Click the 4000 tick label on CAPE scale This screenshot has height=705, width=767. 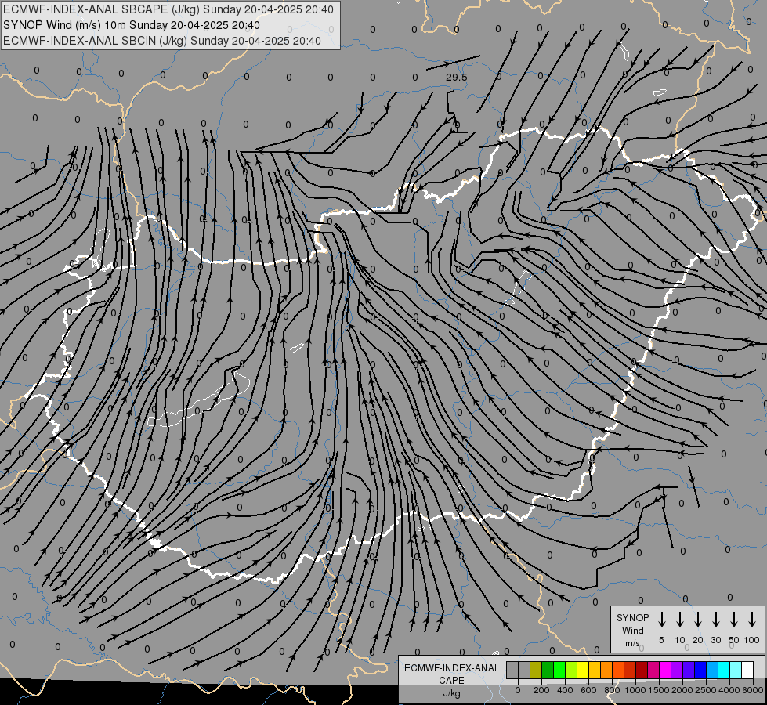coord(729,690)
